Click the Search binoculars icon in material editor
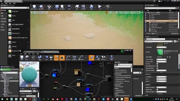The width and height of the screenshot is (180, 101). pos(40,58)
